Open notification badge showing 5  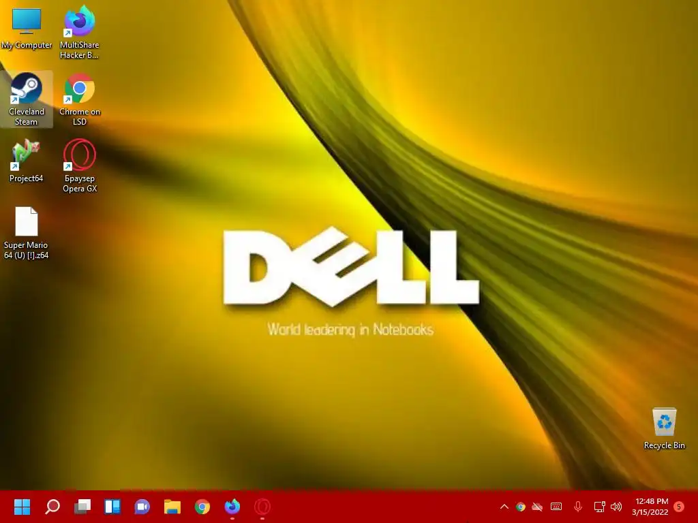679,507
